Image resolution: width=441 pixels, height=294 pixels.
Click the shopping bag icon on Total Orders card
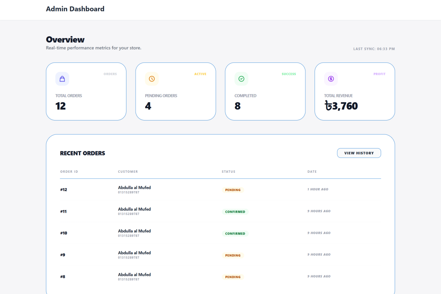(62, 79)
